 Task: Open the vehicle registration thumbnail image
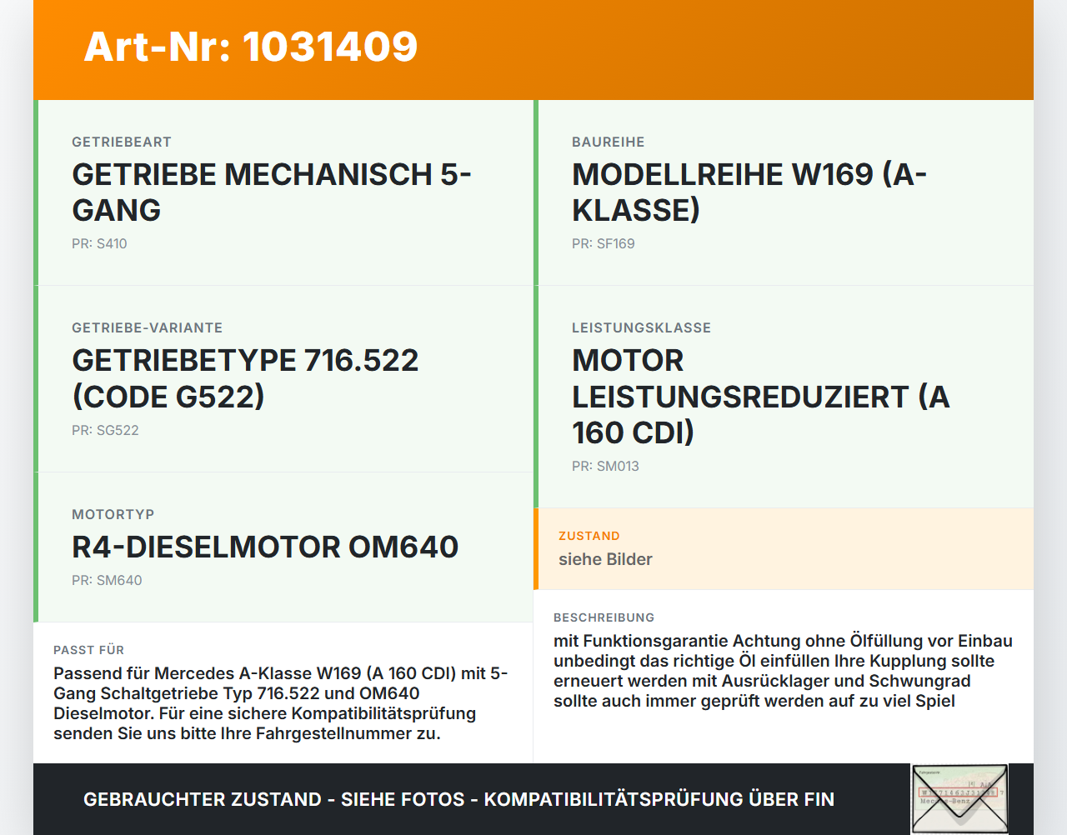(x=959, y=798)
